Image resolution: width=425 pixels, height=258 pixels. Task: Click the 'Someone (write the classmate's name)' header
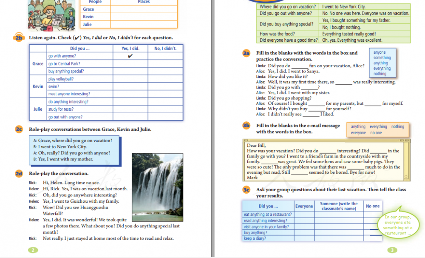coord(339,206)
